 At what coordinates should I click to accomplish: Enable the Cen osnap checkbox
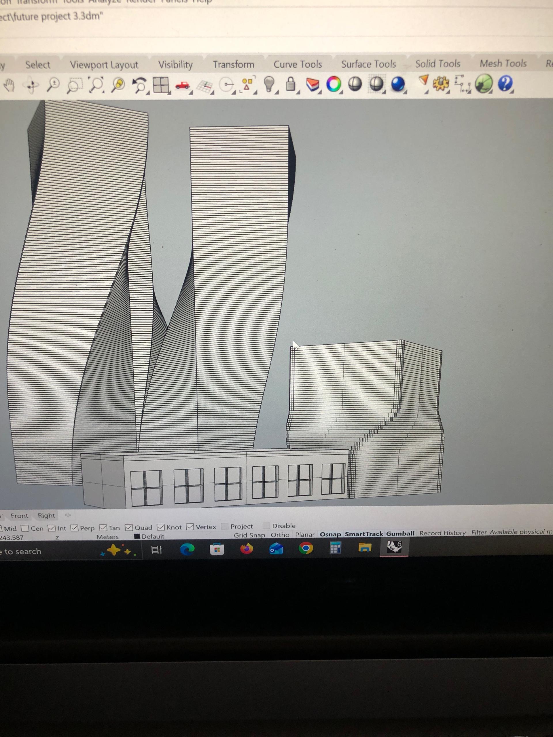coord(25,529)
